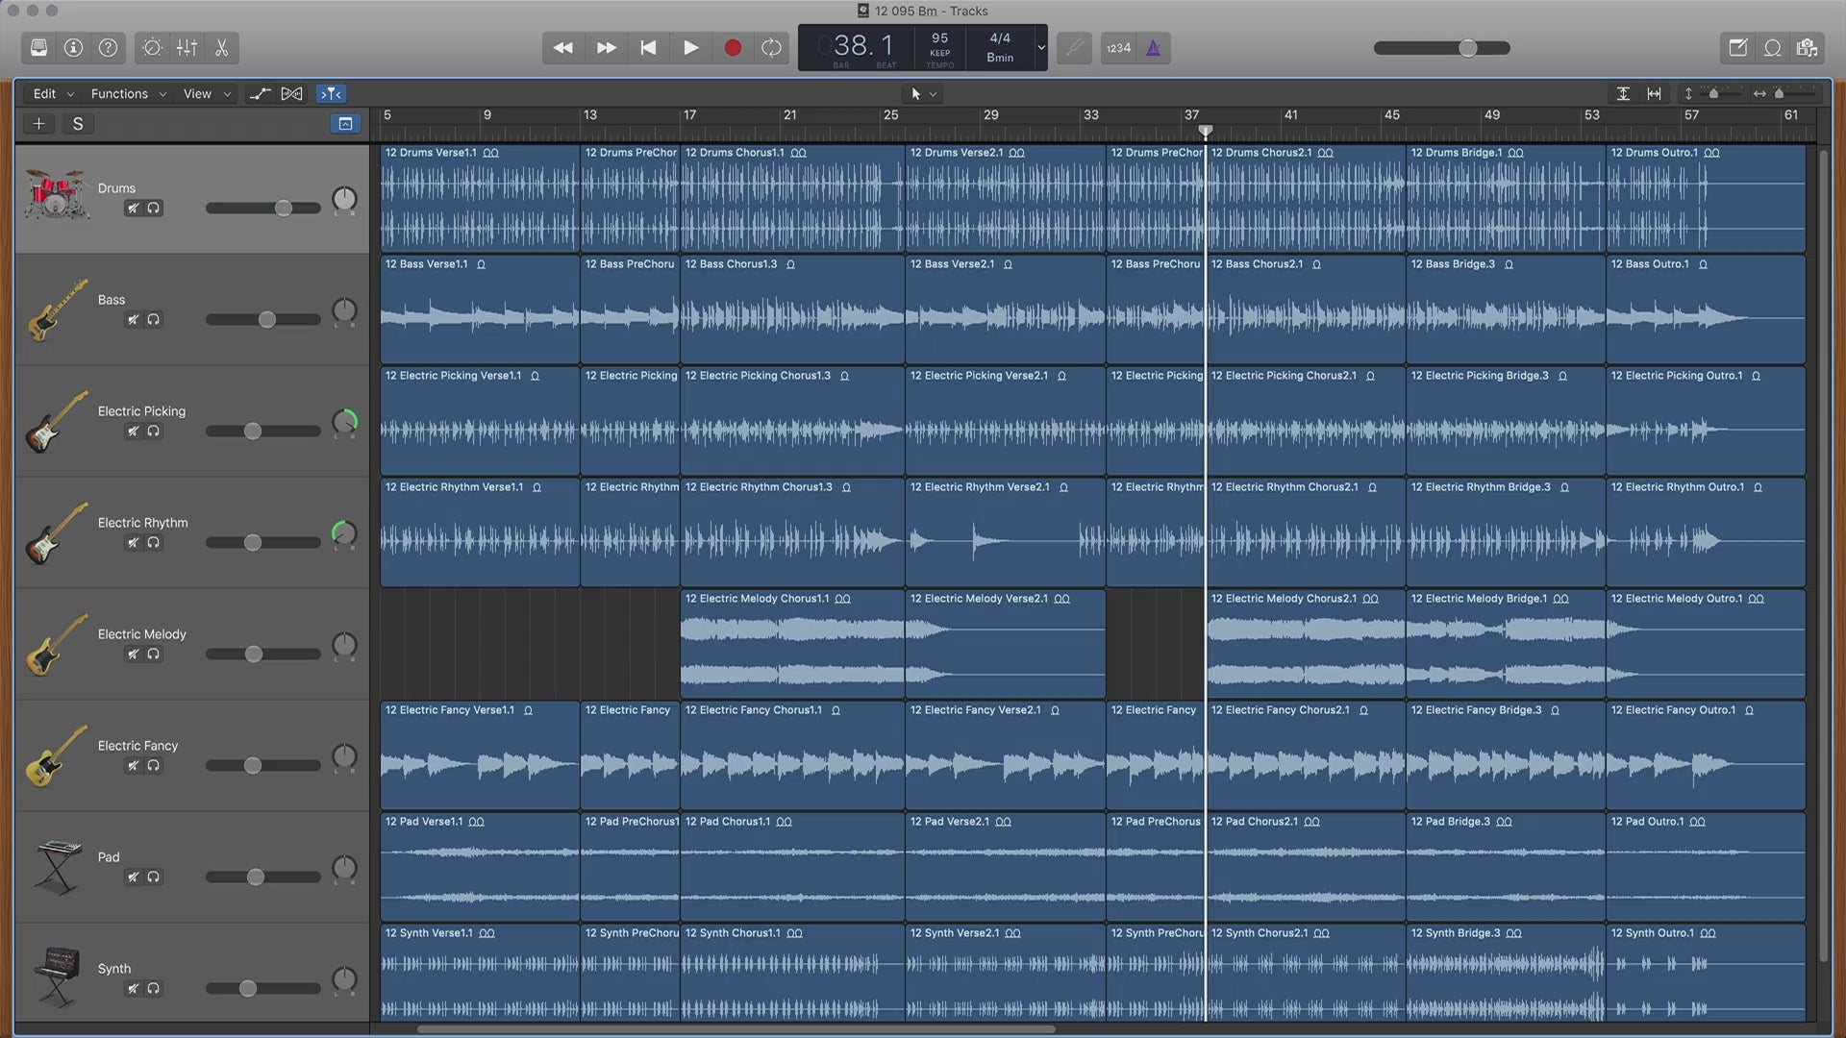The width and height of the screenshot is (1846, 1038).
Task: Mute the Electric Melody track
Action: [x=133, y=655]
